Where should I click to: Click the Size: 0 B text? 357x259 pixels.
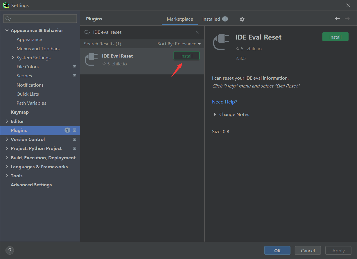click(220, 132)
